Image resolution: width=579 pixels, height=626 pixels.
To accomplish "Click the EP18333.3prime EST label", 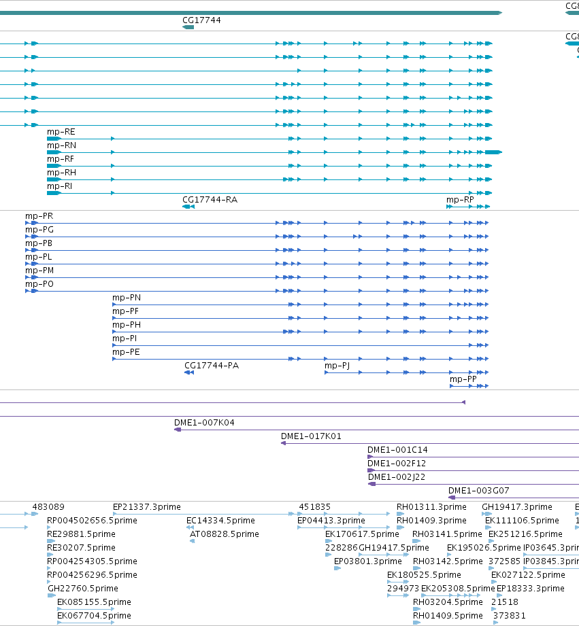I will click(530, 588).
